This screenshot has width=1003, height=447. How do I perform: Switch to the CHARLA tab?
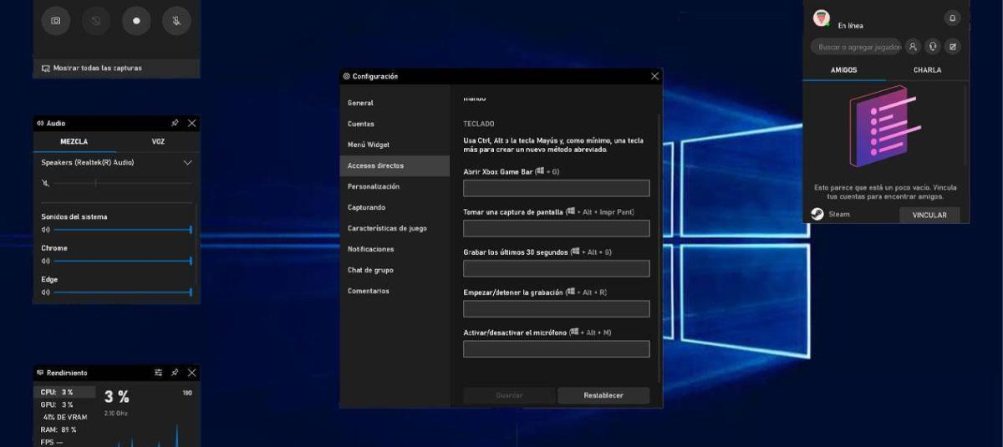(927, 70)
